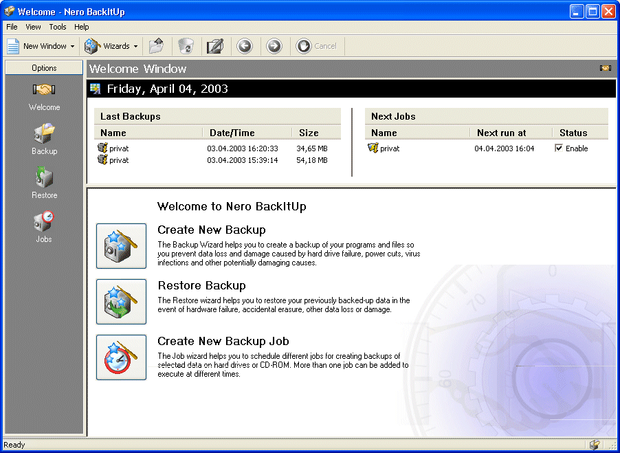Click the Nero BackItUp title bar icon
Screen dimensions: 620x453
point(10,11)
